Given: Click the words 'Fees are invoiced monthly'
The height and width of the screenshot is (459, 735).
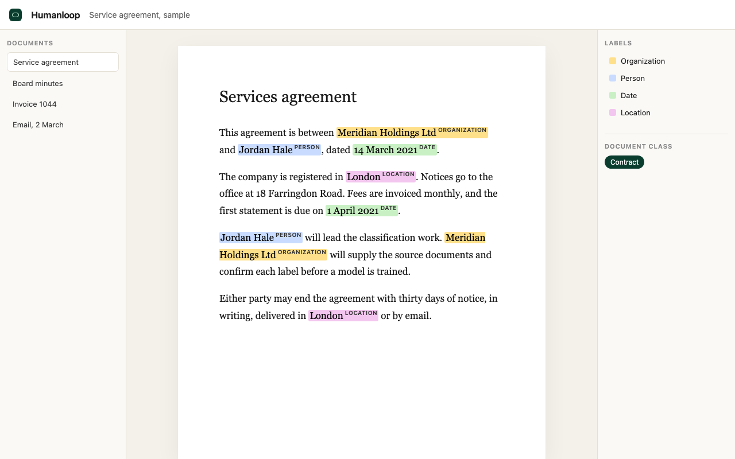Looking at the screenshot, I should (404, 193).
